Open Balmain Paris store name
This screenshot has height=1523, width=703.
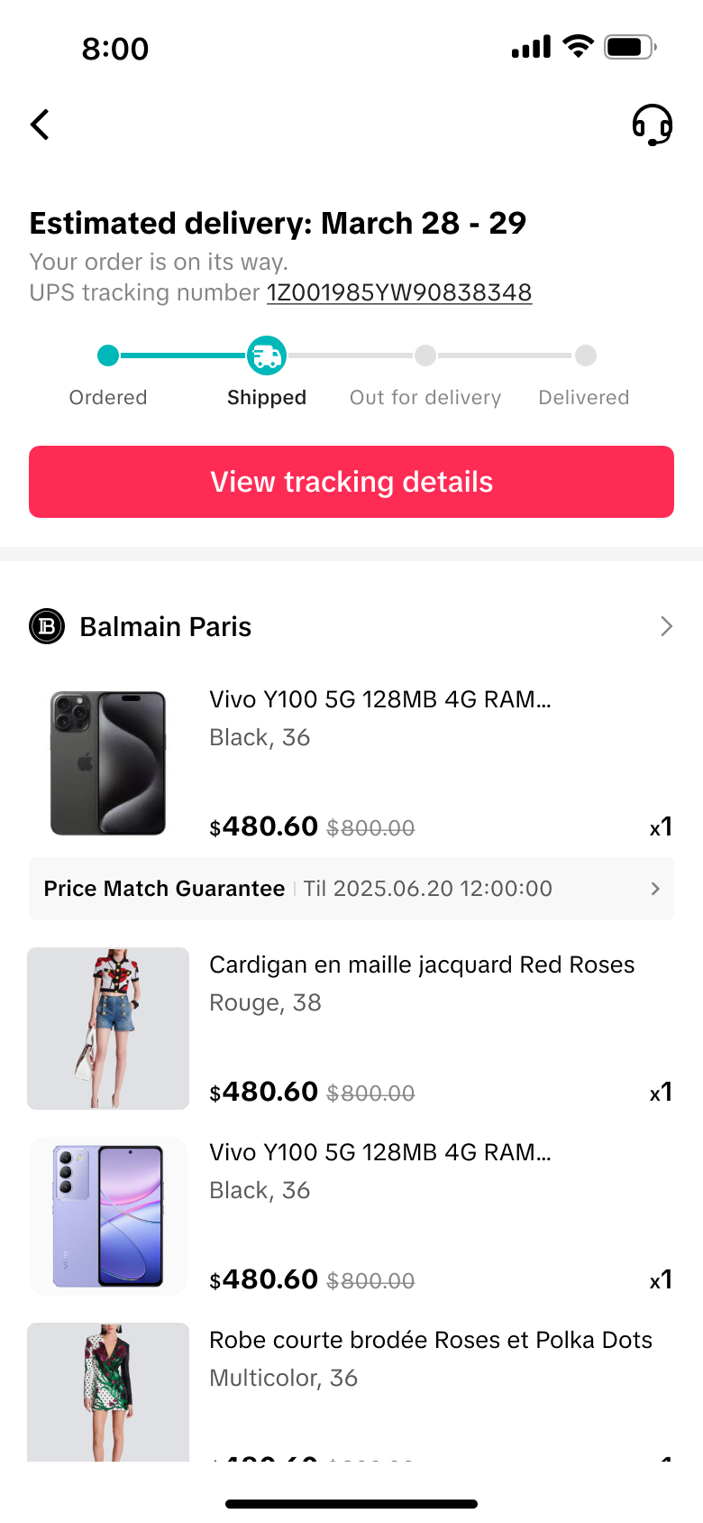coord(166,627)
